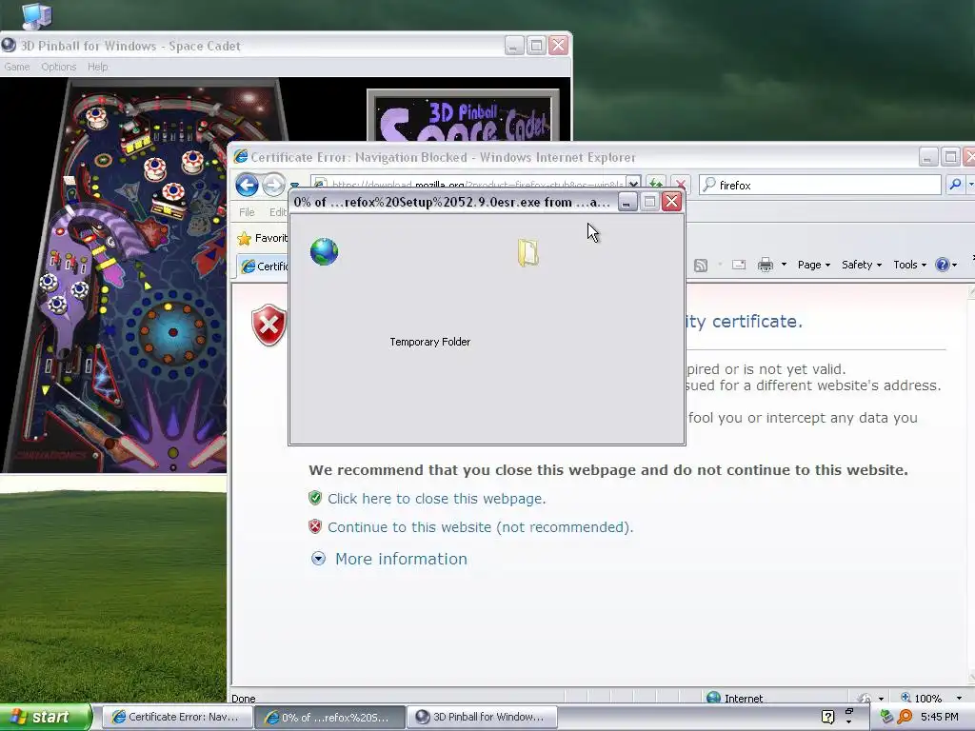Open the Page dropdown menu

tap(814, 265)
